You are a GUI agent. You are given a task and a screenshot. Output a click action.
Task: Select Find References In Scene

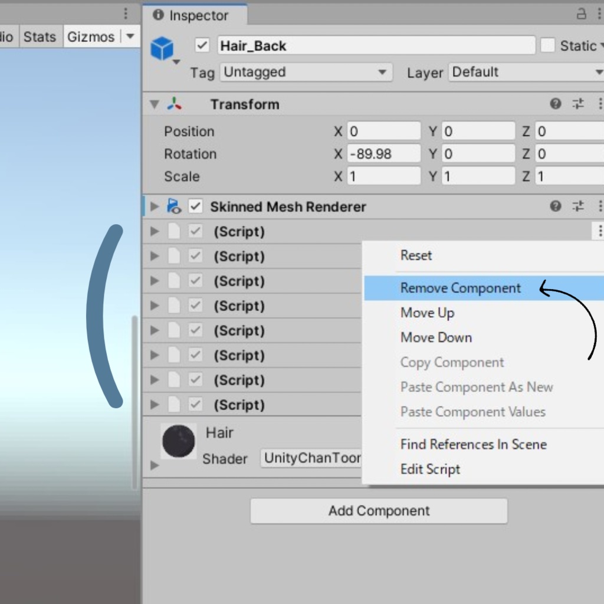[474, 445]
